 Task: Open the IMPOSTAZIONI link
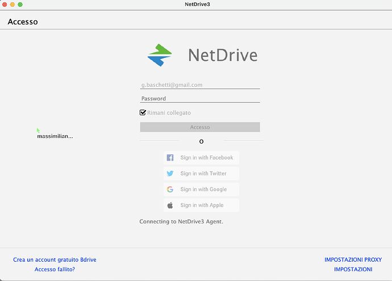pos(353,270)
